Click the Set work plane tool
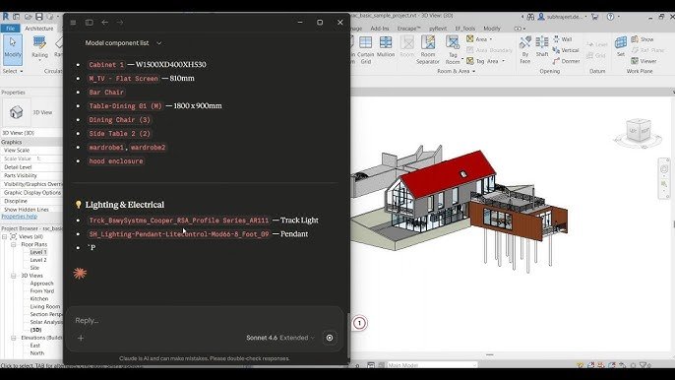675x380 pixels. point(620,46)
